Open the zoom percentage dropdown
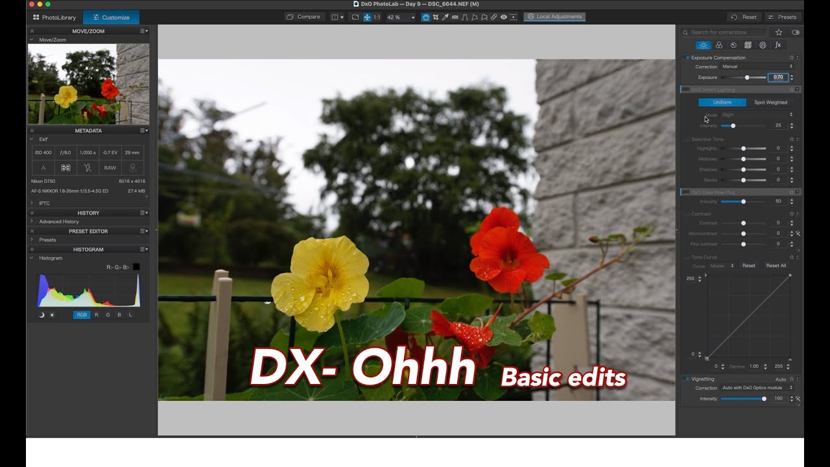Screen dimensions: 830x467 tap(401, 17)
